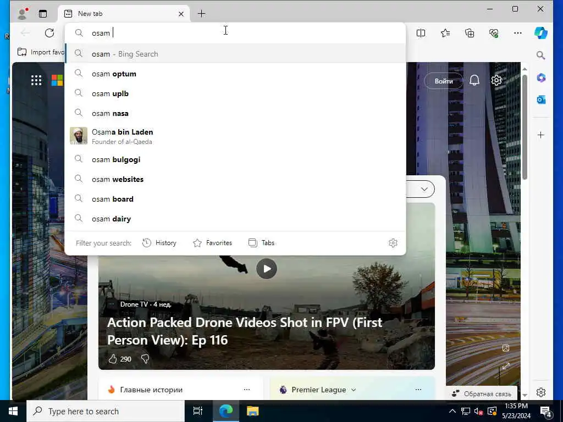
Task: Launch Copilot from the sidebar
Action: [x=541, y=32]
